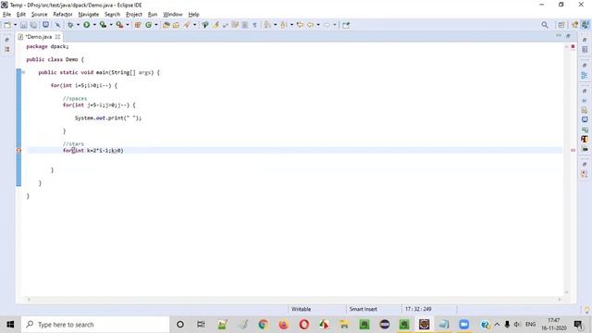Open the Navigate menu
Image resolution: width=592 pixels, height=333 pixels.
tap(89, 15)
